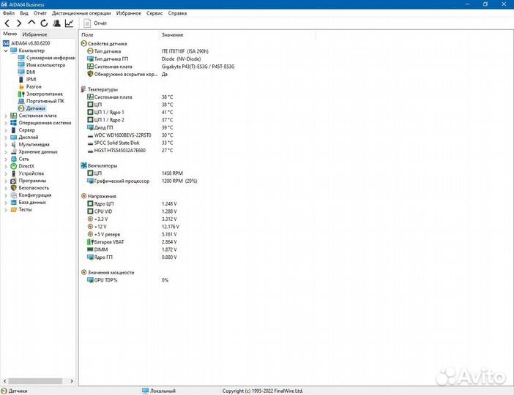Click the Вентиляторы fan section icon
The height and width of the screenshot is (395, 514).
pos(83,165)
